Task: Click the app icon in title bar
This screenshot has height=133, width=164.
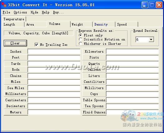Action: click(4, 5)
